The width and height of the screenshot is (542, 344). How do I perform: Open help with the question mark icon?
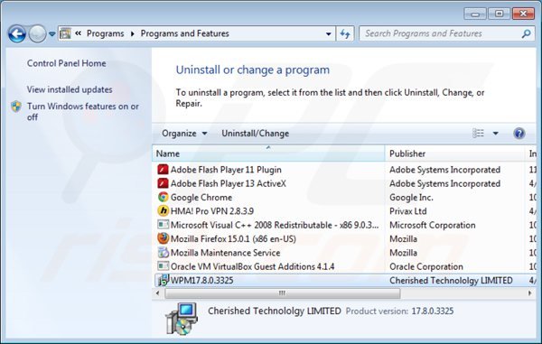coord(519,134)
